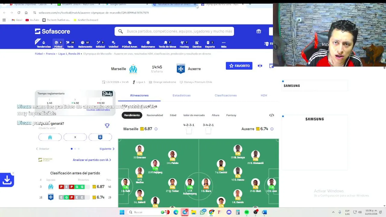This screenshot has height=217, width=386.
Task: Switch to the H2H tab
Action: click(x=264, y=95)
